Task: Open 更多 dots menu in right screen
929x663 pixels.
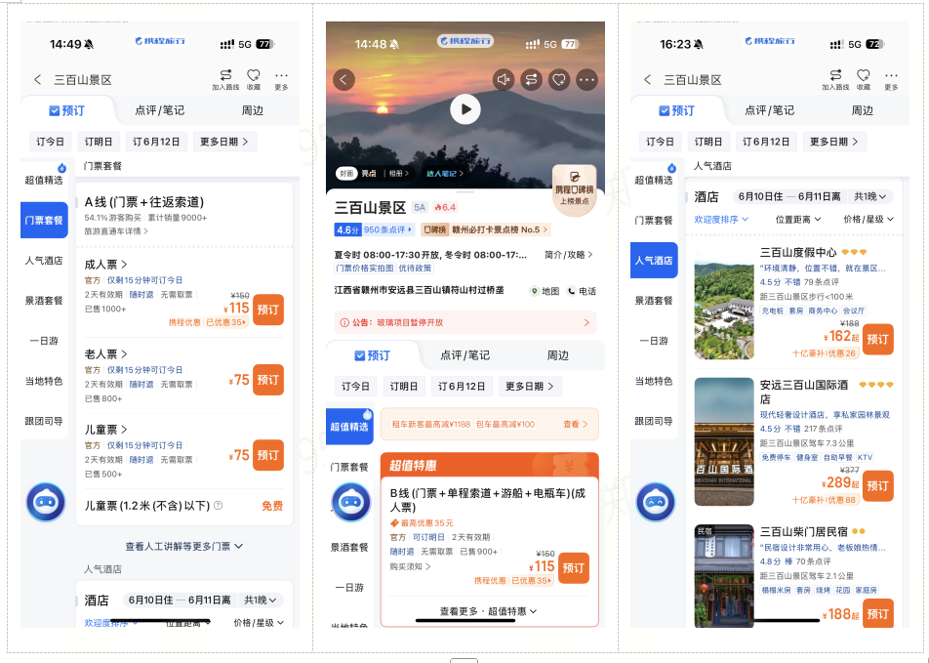Action: pyautogui.click(x=891, y=79)
